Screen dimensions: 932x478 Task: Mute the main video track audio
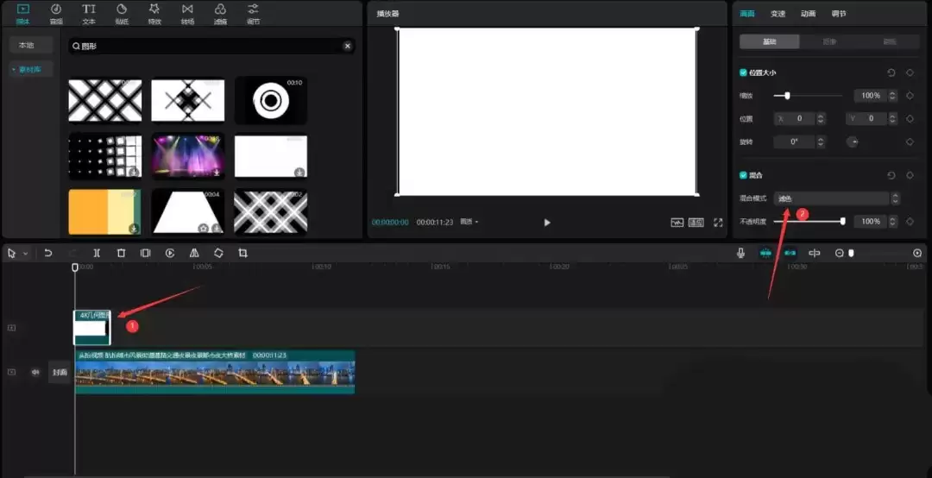[x=36, y=372]
